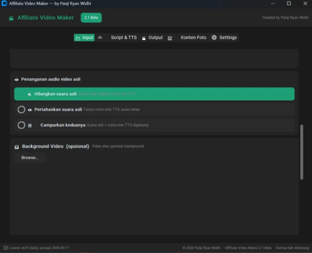Click the '© 2026 Panji Ryan Widhi' footer text
Viewport: 312px width, 253px height.
click(201, 248)
